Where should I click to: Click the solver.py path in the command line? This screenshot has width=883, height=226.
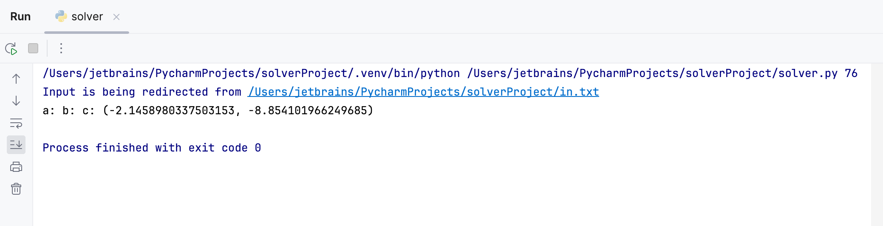pos(652,73)
